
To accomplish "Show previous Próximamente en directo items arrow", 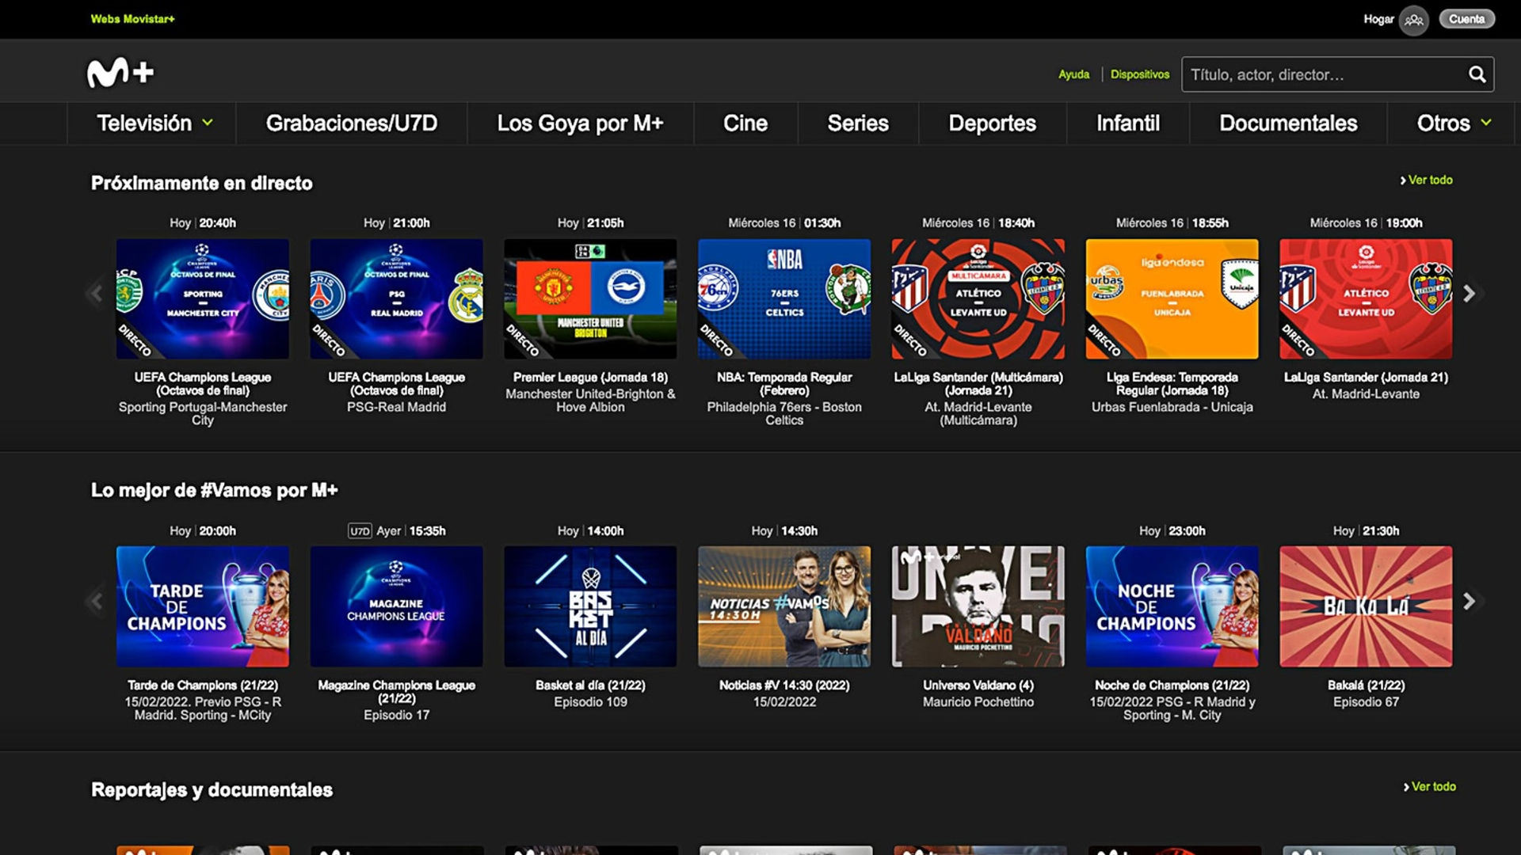I will (97, 294).
